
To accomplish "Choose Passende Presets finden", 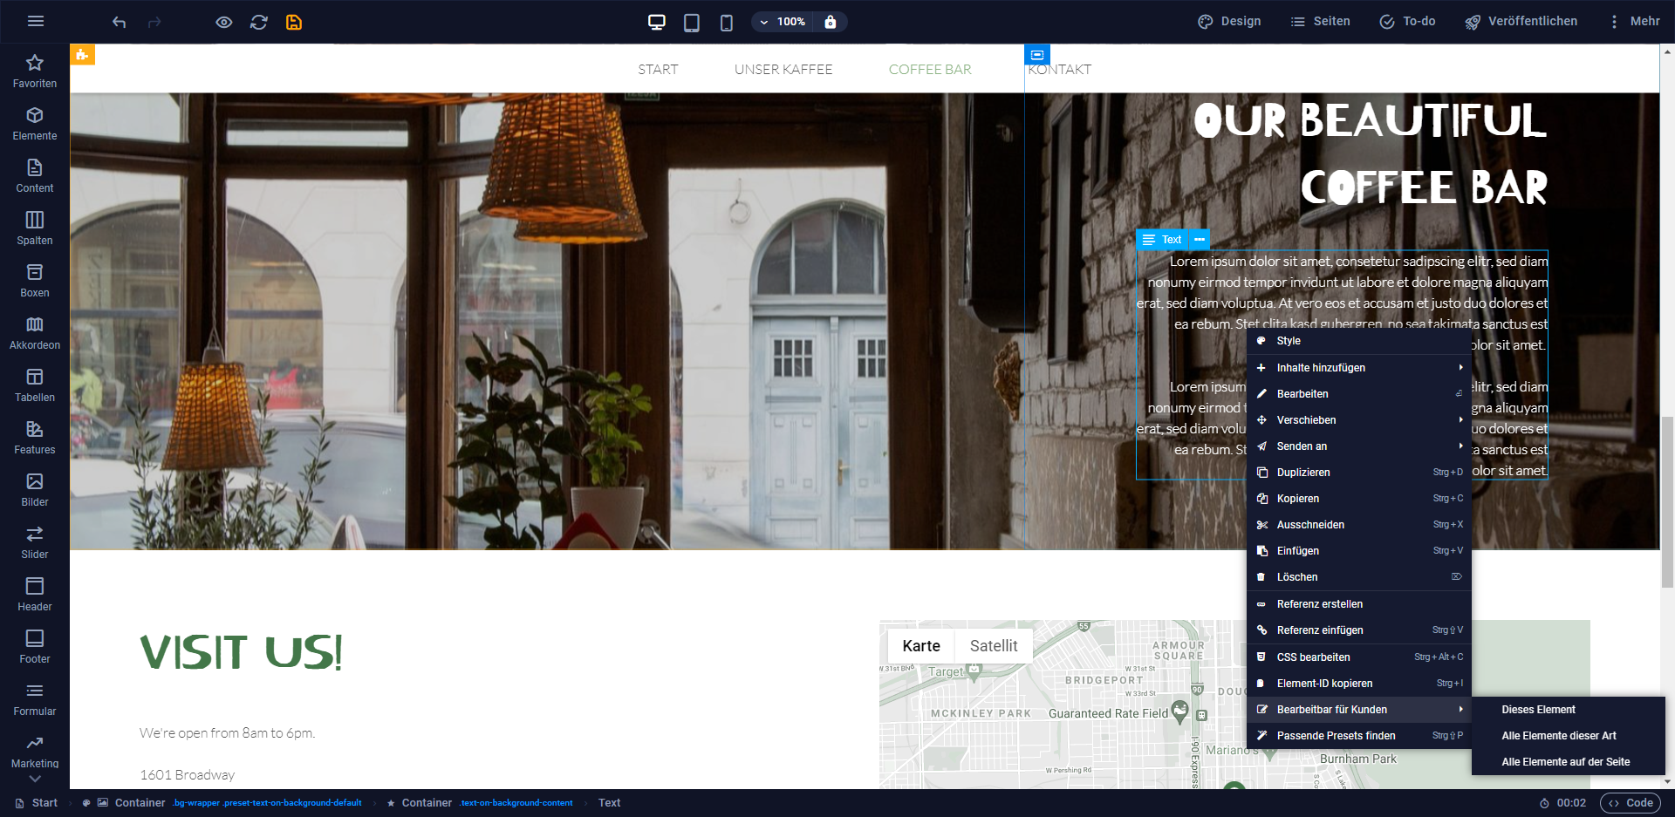I will [1359, 736].
